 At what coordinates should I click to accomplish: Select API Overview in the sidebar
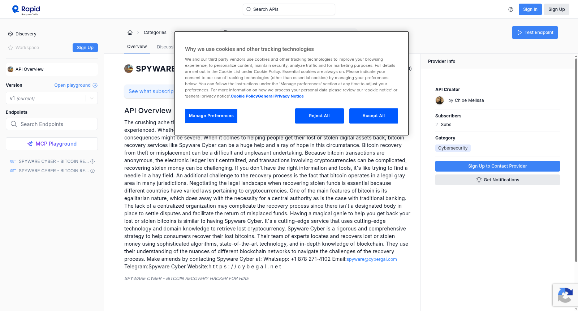click(52, 69)
